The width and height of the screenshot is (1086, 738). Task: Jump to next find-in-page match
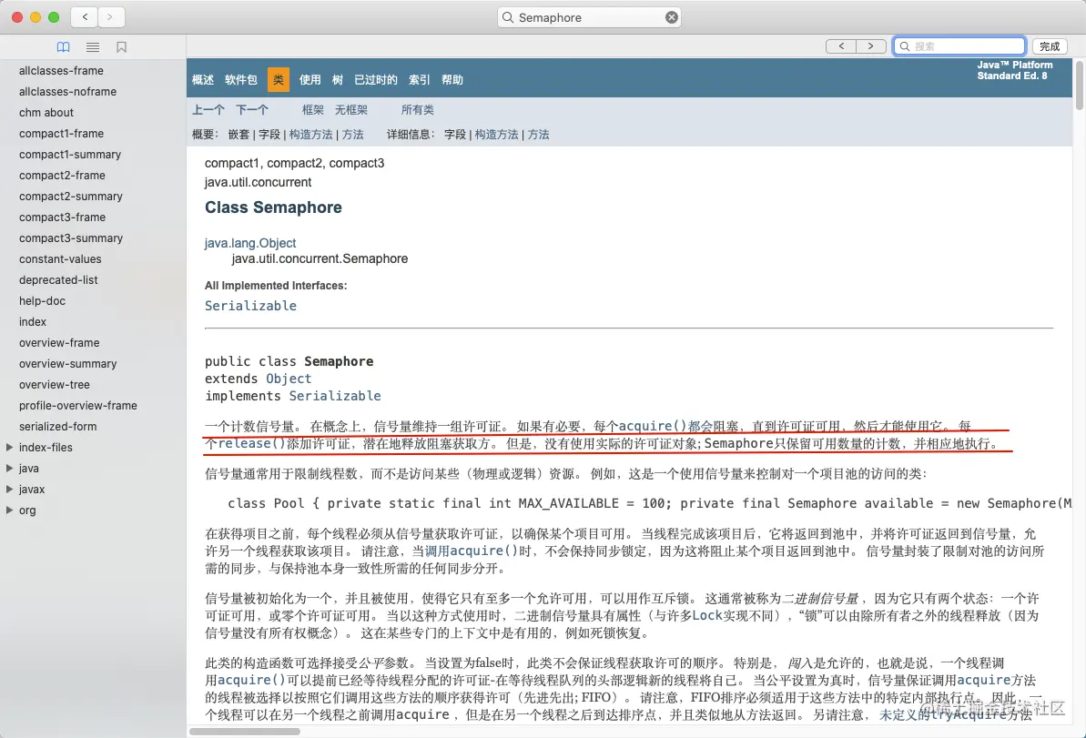click(871, 46)
